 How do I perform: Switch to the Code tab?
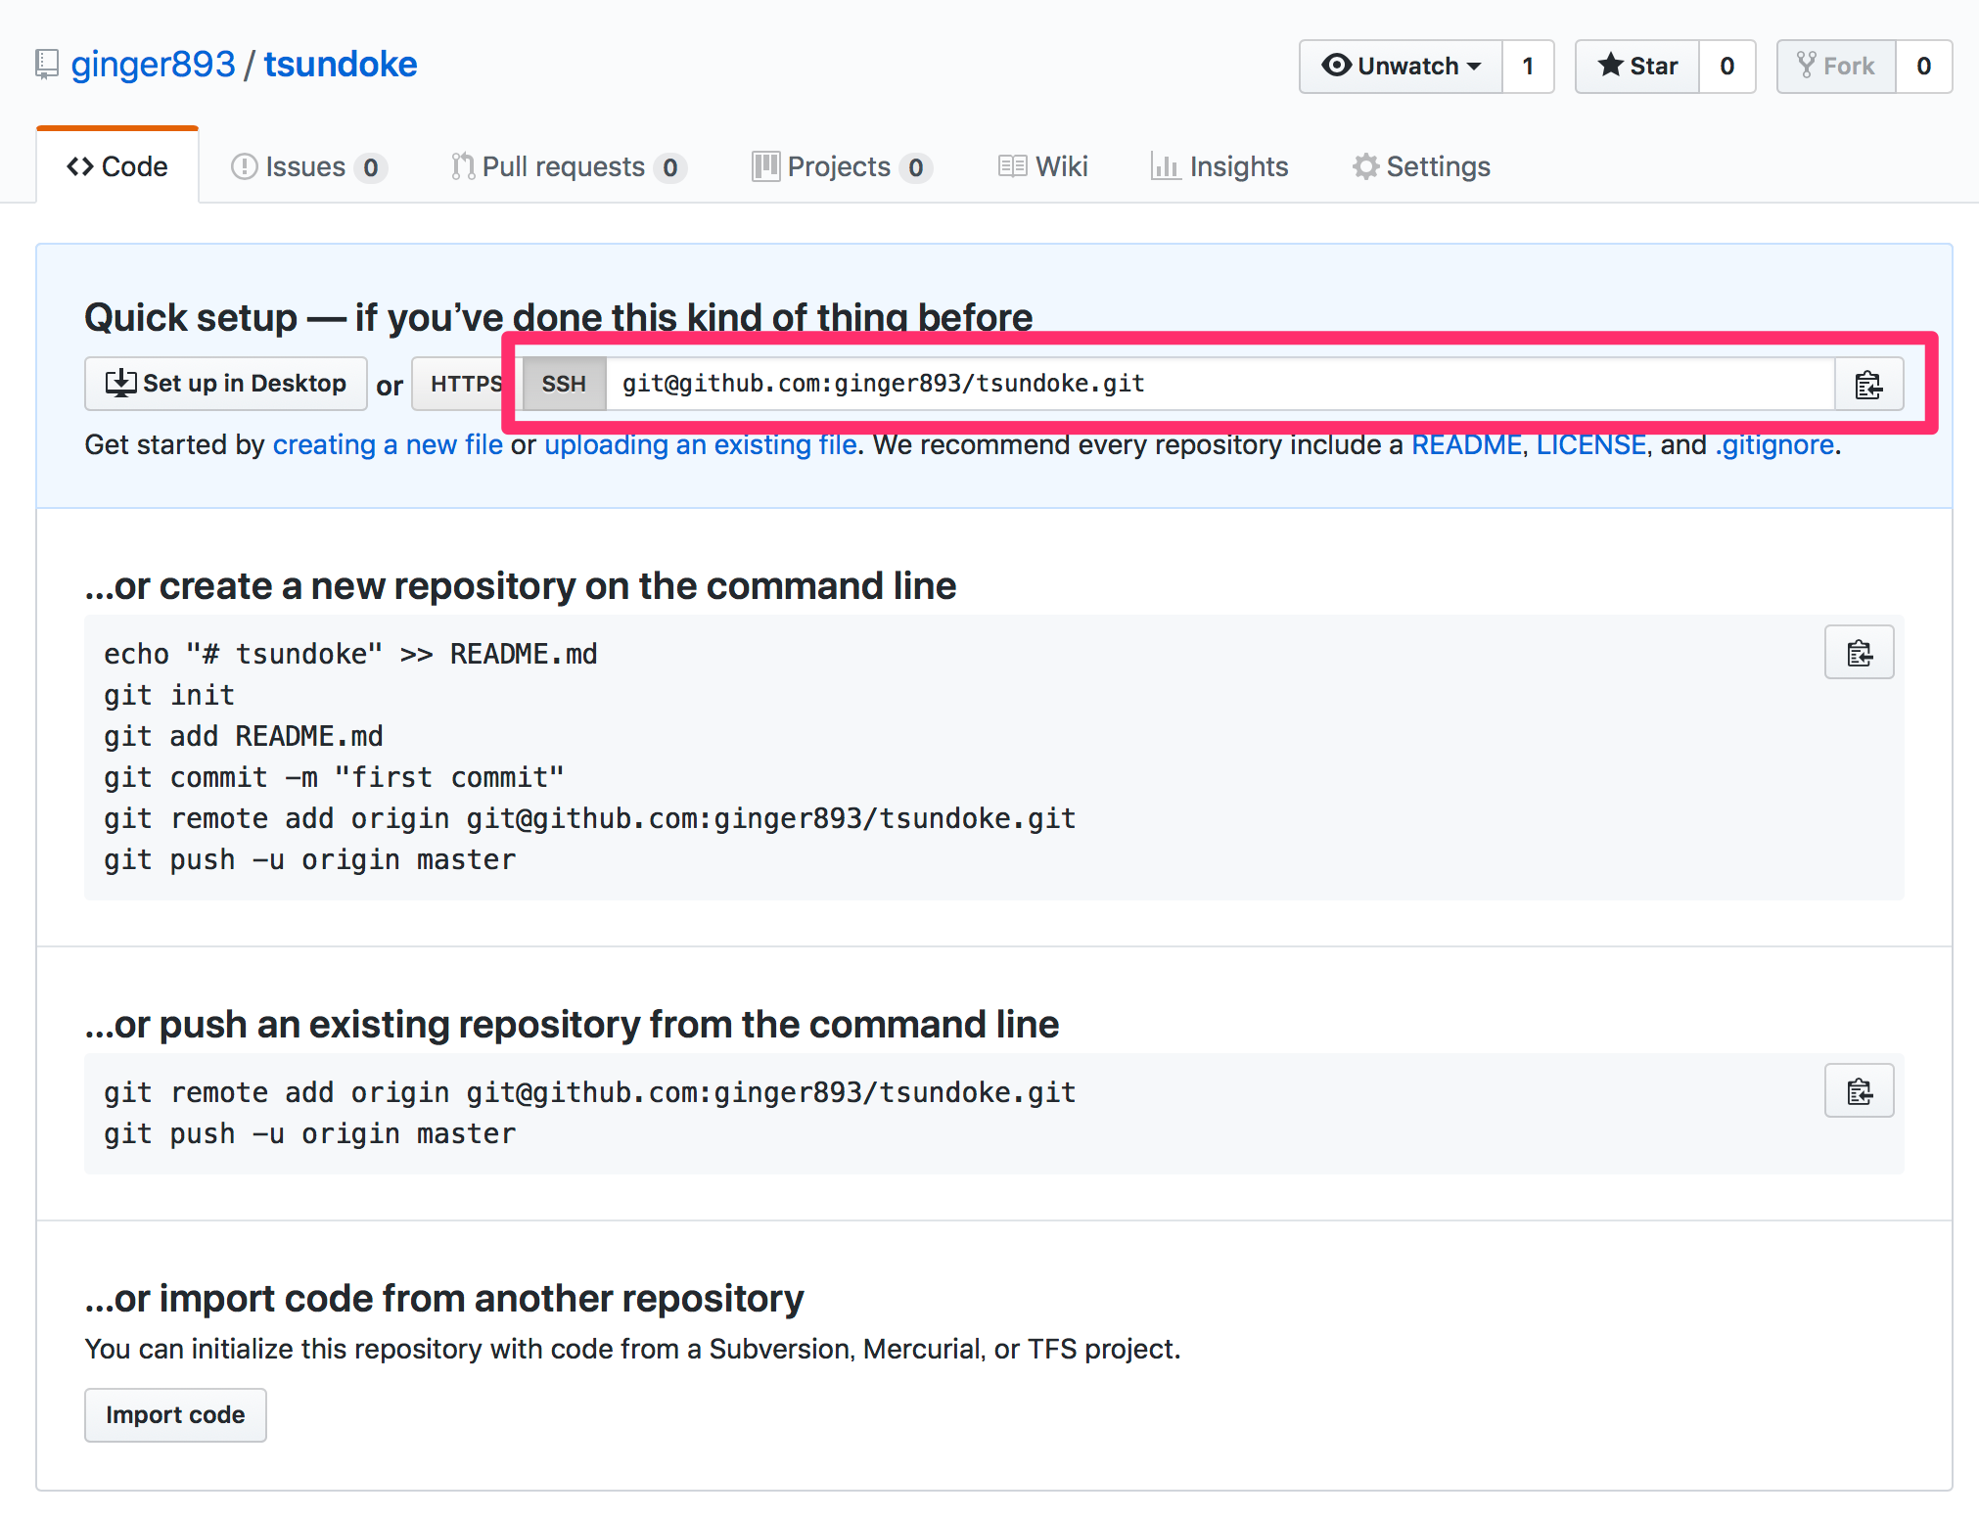pos(117,166)
